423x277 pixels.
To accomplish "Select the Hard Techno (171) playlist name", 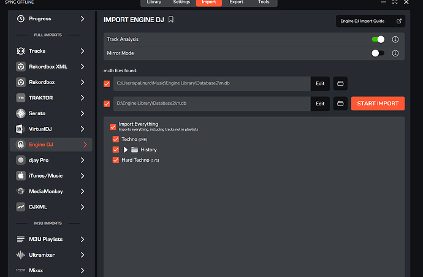I will pos(140,160).
